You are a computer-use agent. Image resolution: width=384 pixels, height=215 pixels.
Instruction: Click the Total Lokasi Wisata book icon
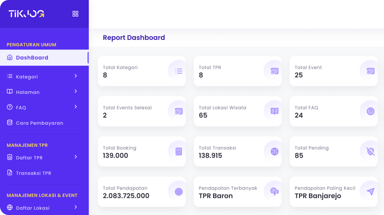pyautogui.click(x=275, y=111)
